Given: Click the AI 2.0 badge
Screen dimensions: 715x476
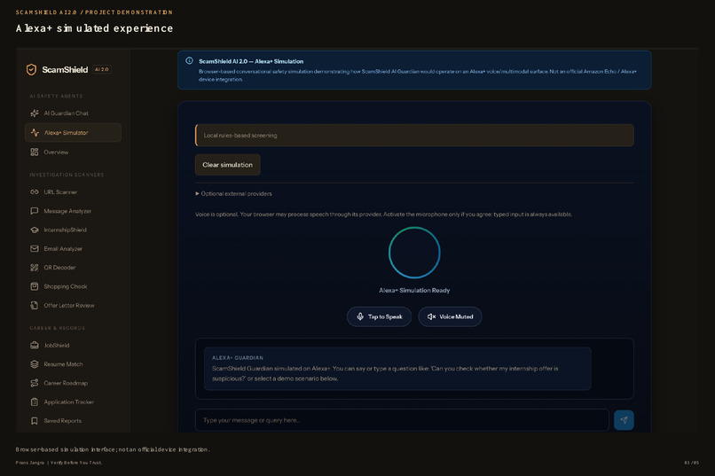Looking at the screenshot, I should click(x=102, y=69).
